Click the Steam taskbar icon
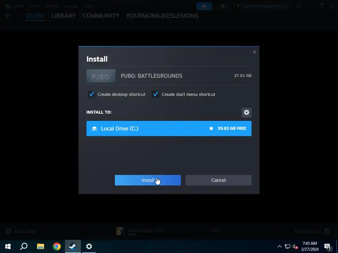338x253 pixels. pyautogui.click(x=73, y=246)
